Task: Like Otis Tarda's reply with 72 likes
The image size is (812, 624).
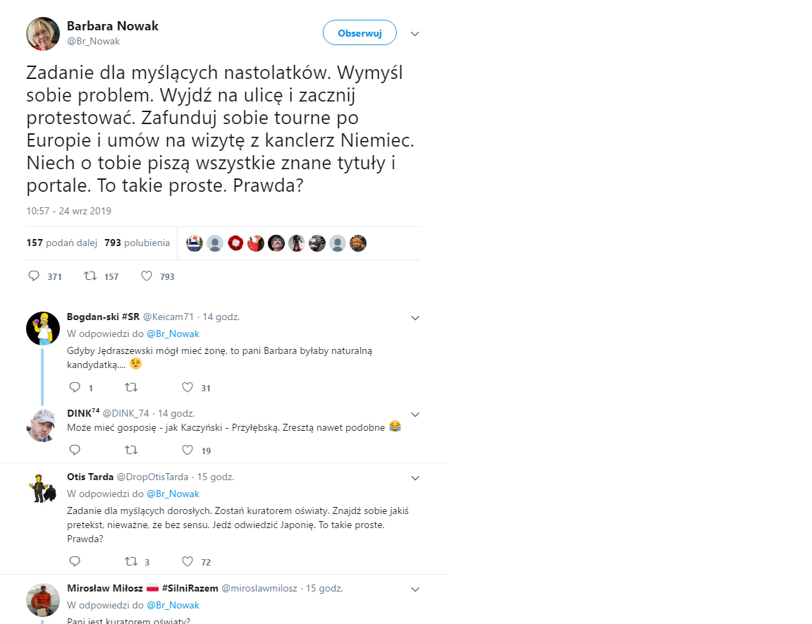Action: (x=187, y=562)
